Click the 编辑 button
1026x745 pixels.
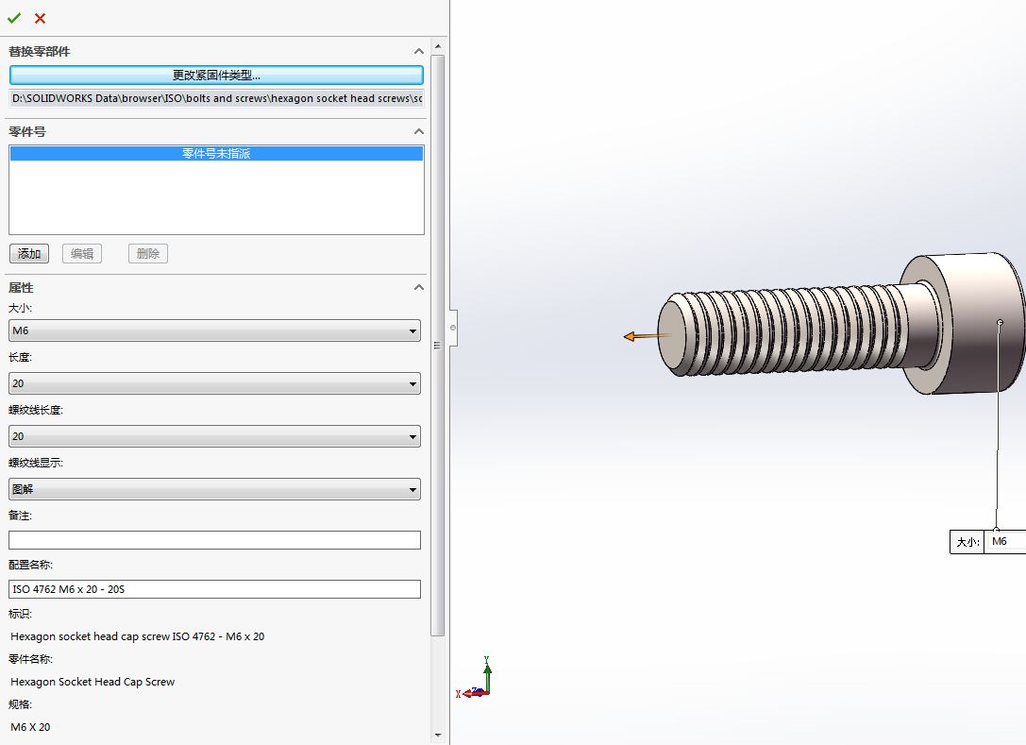82,253
